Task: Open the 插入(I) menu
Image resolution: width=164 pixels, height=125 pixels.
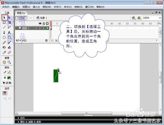Action: [36, 7]
